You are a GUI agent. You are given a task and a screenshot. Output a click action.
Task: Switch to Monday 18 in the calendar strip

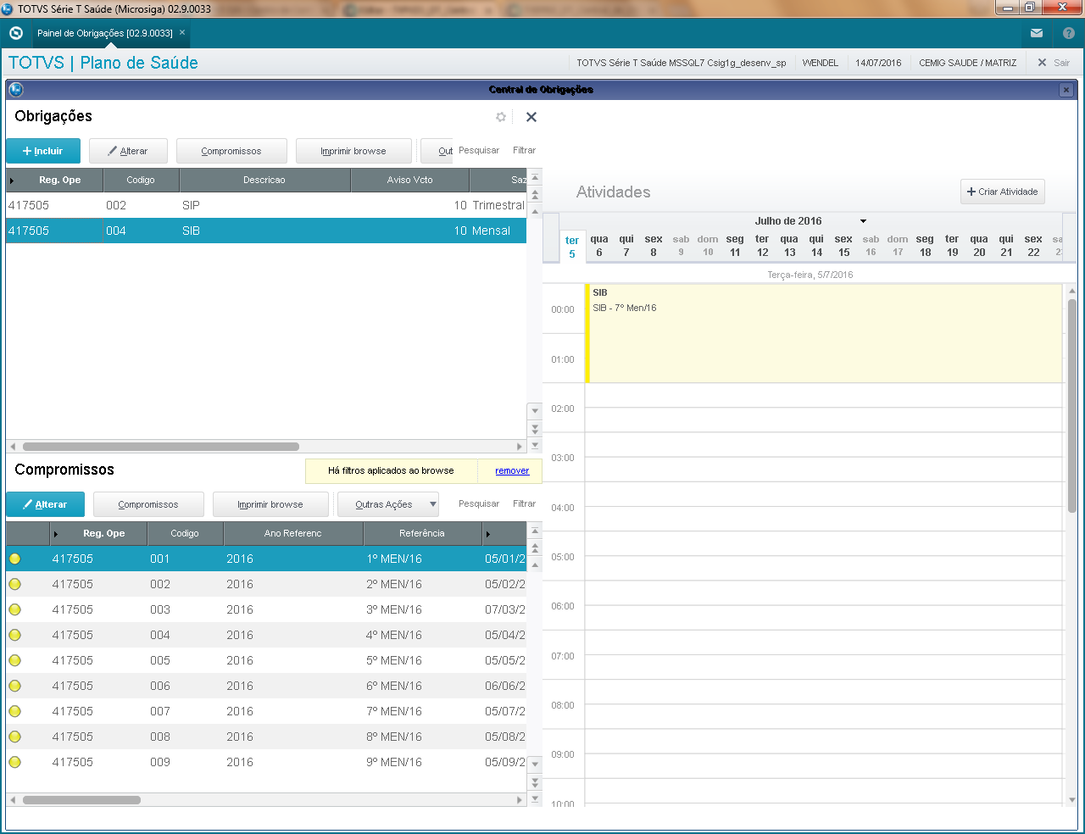pos(925,246)
